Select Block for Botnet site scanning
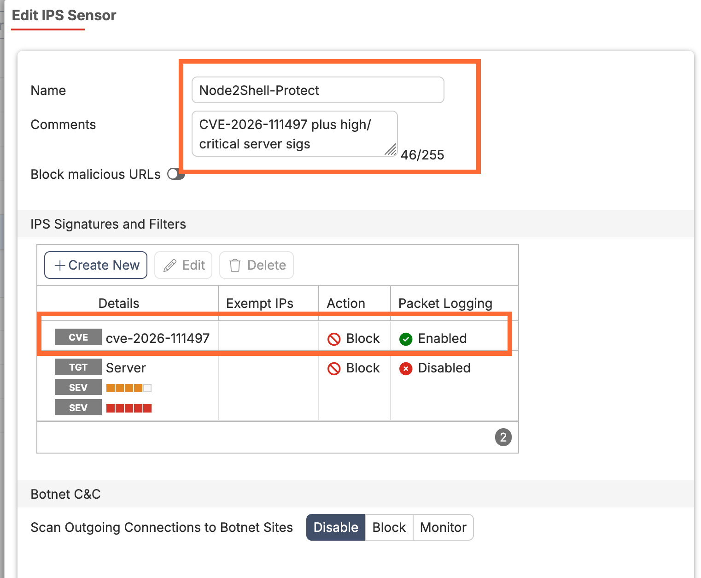Viewport: 701px width, 578px height. pyautogui.click(x=389, y=527)
